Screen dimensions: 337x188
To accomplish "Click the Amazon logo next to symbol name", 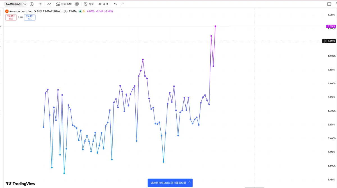I will (x=7, y=11).
